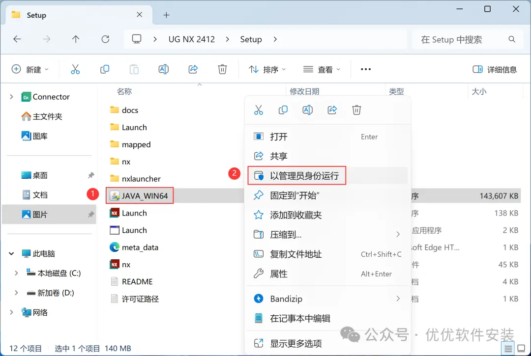Viewport: 531px width, 356px height.
Task: Expand the 新加卷 (D:) drive
Action: 16,293
